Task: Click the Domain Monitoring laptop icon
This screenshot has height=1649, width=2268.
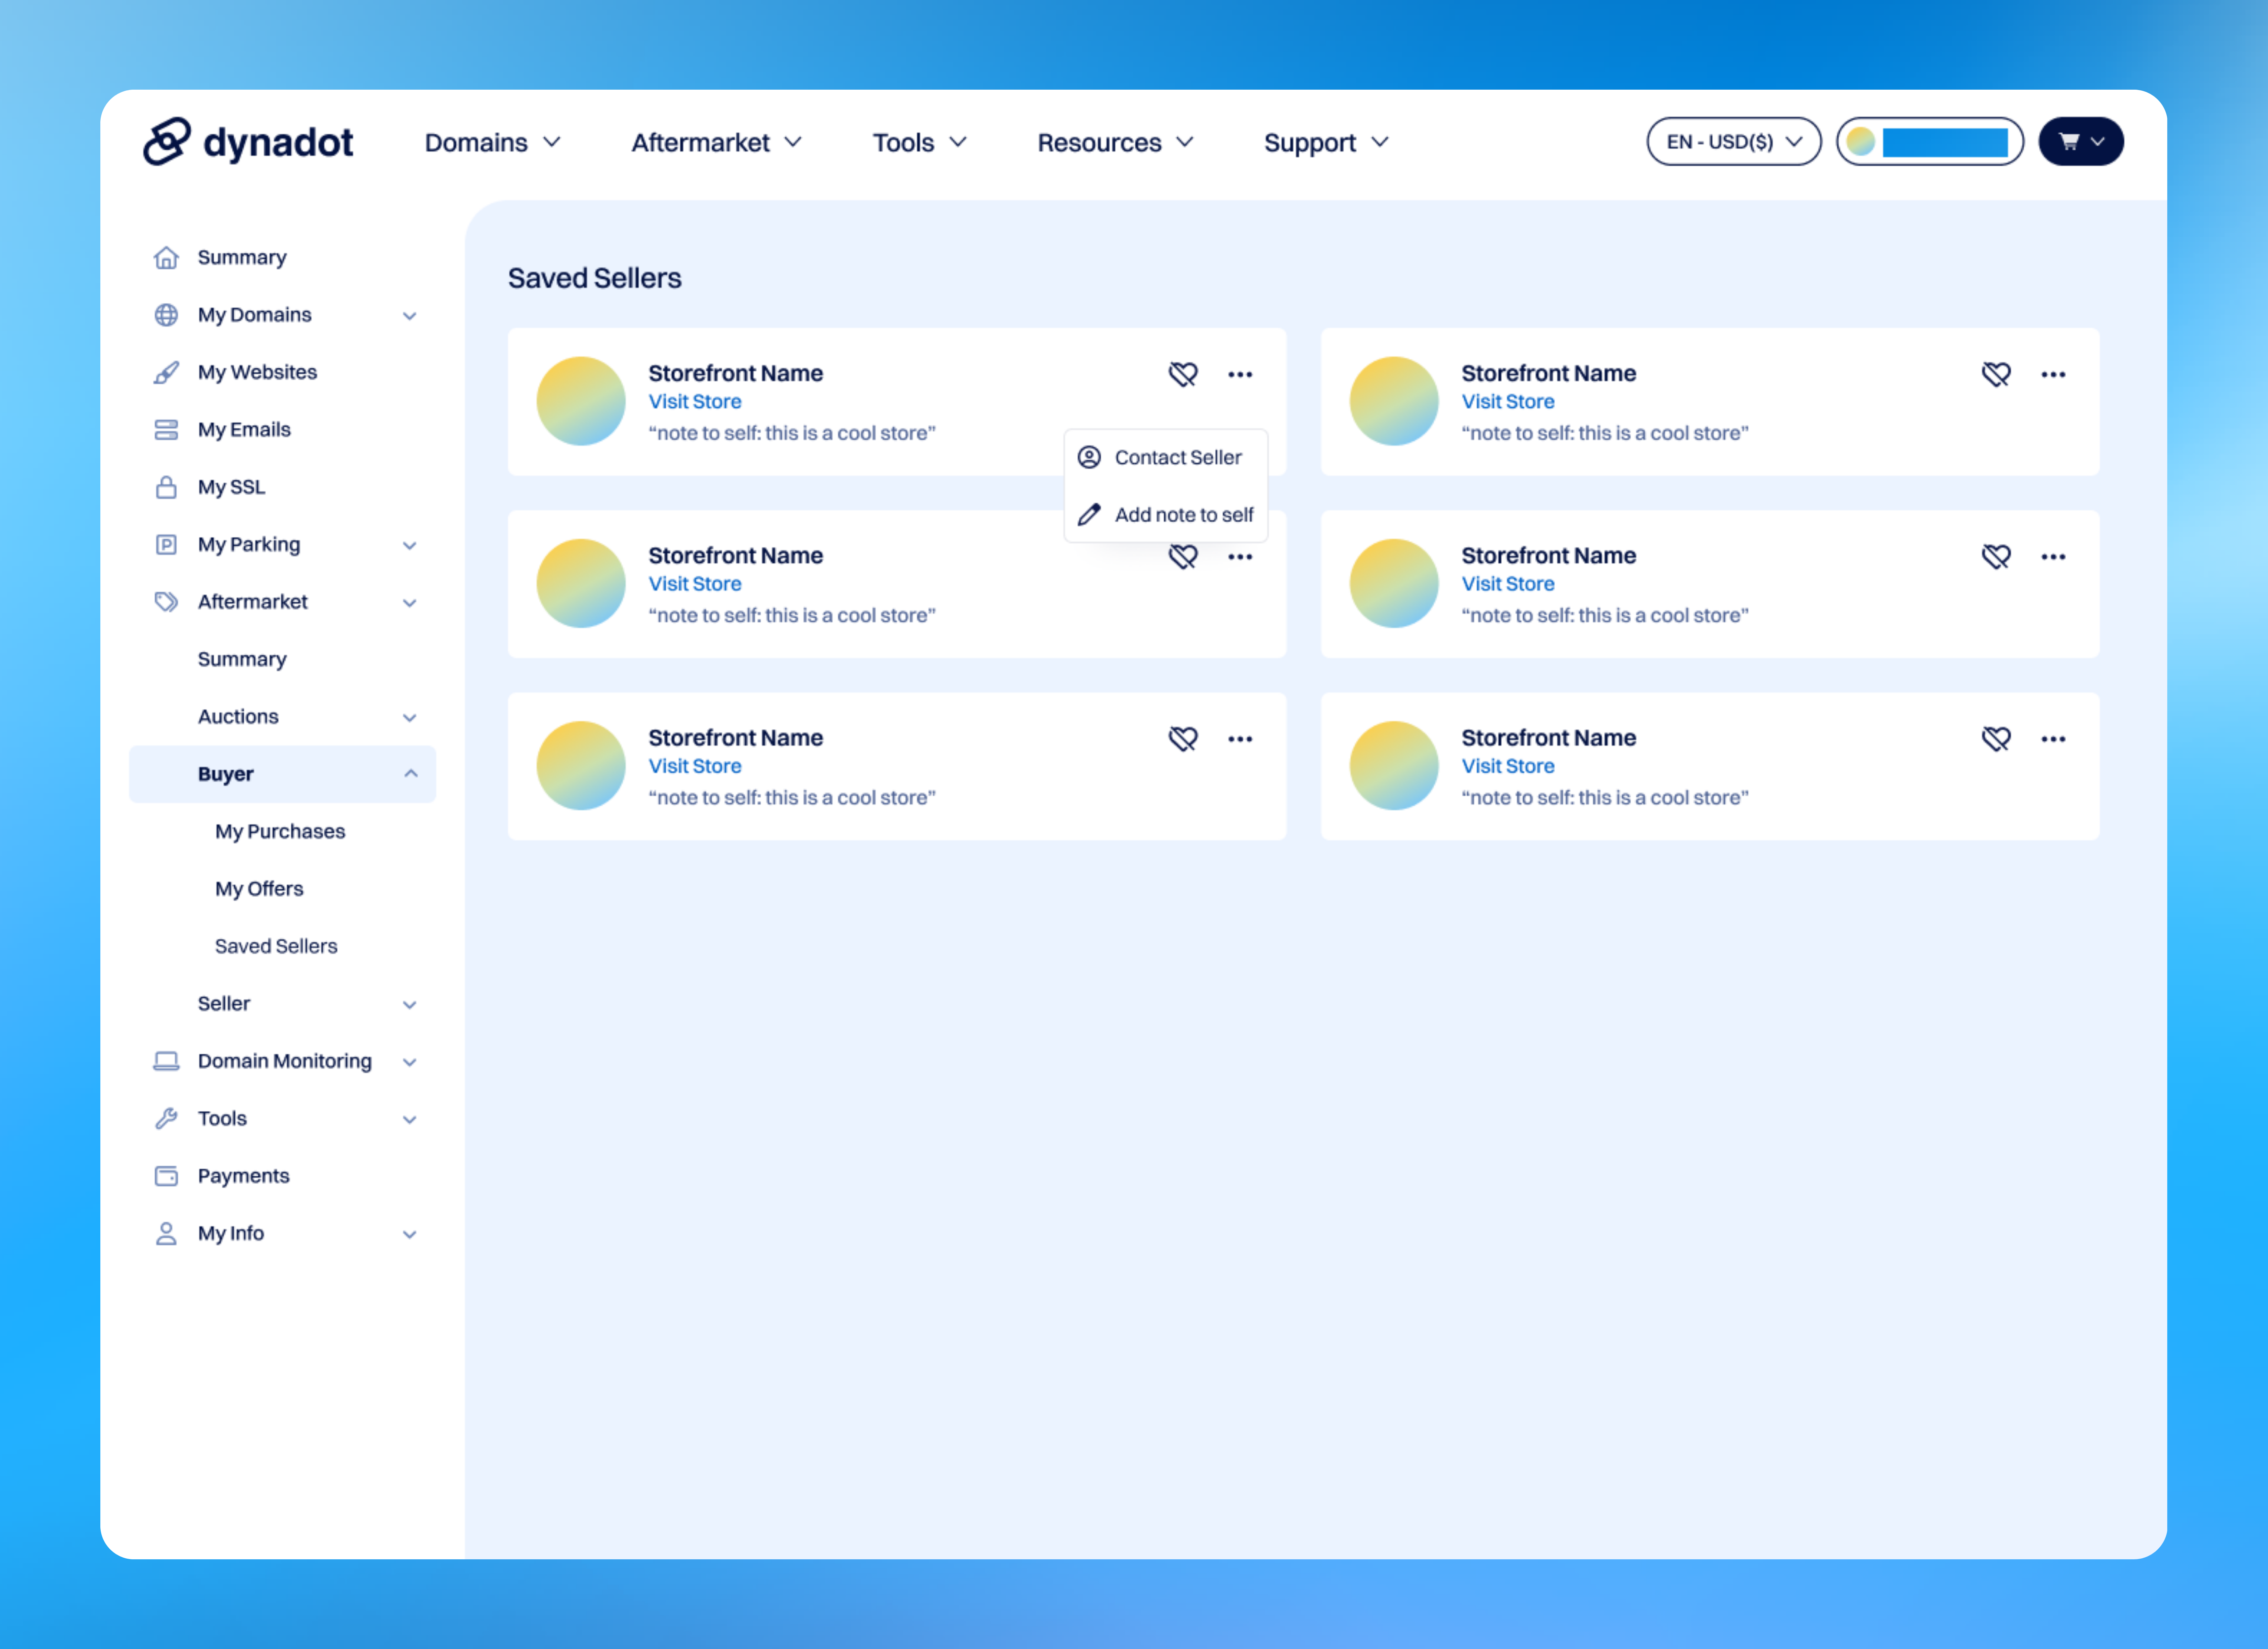Action: (166, 1061)
